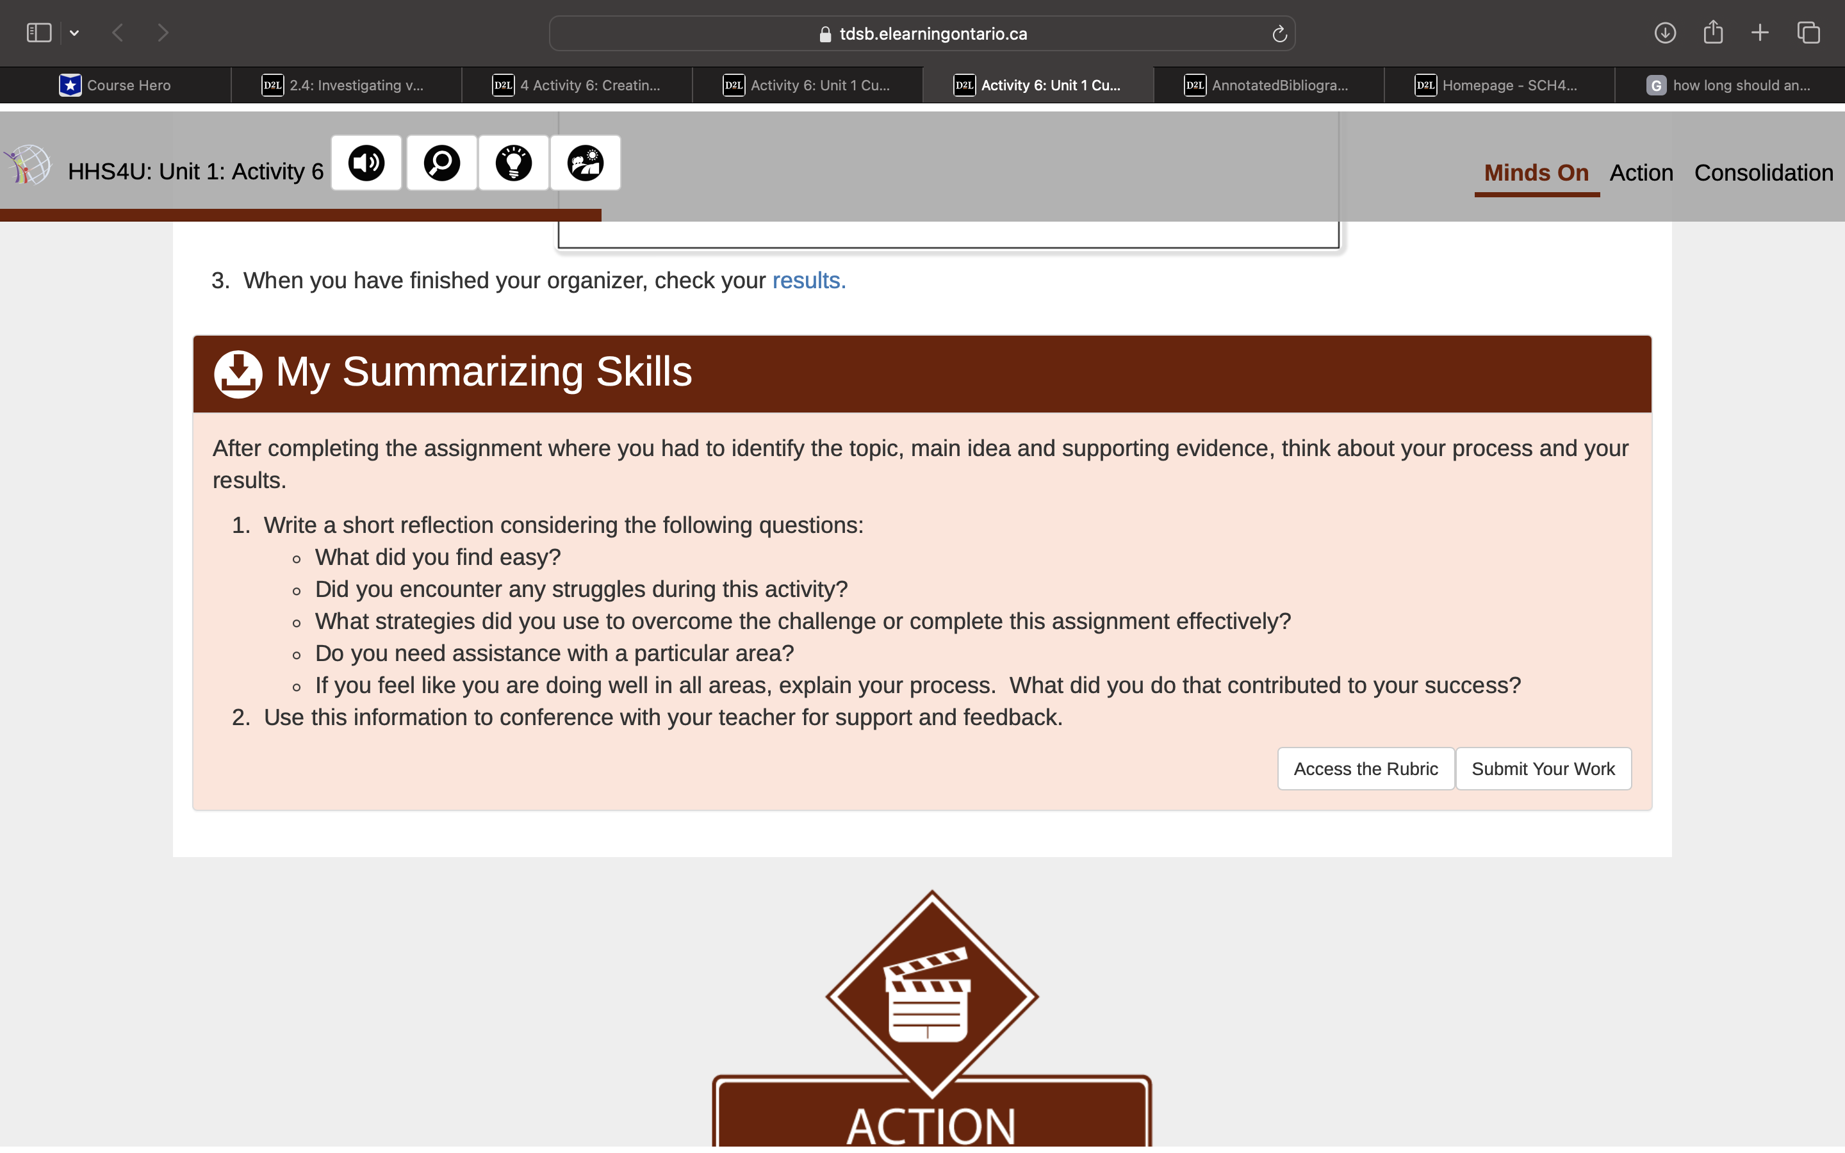Open the sidebar dropdown chevron
The image size is (1845, 1153).
pos(74,32)
